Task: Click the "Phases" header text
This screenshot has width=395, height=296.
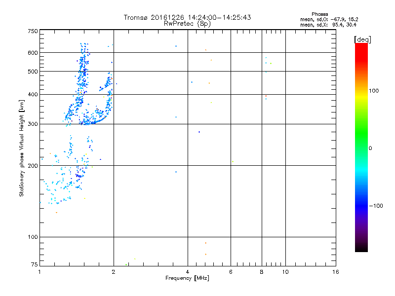Action: [319, 14]
